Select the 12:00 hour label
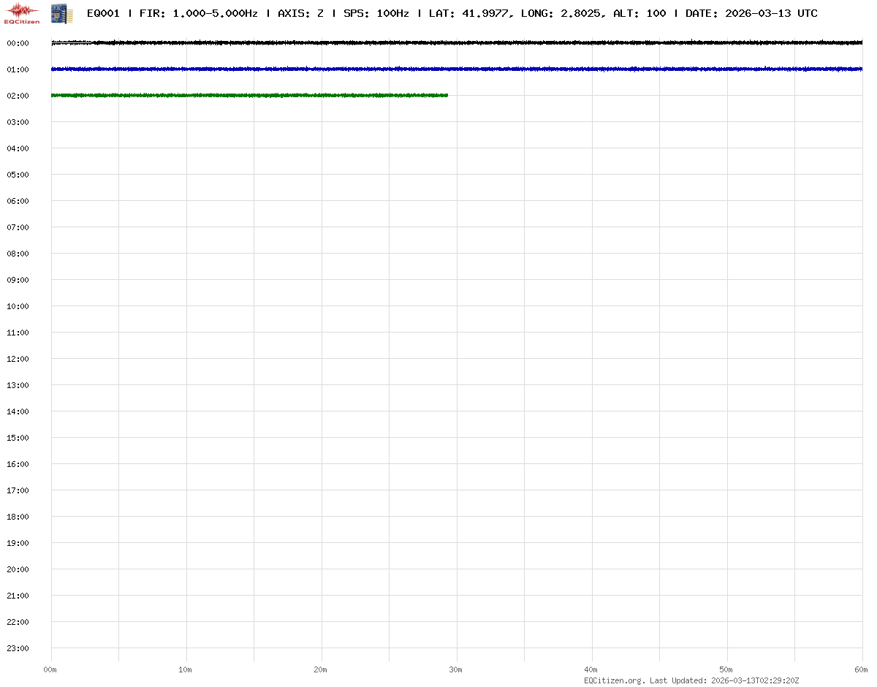Screen dimensions: 877x687 pos(18,359)
